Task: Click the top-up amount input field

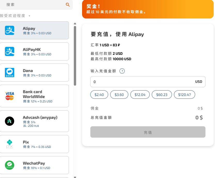Action: 148,82
